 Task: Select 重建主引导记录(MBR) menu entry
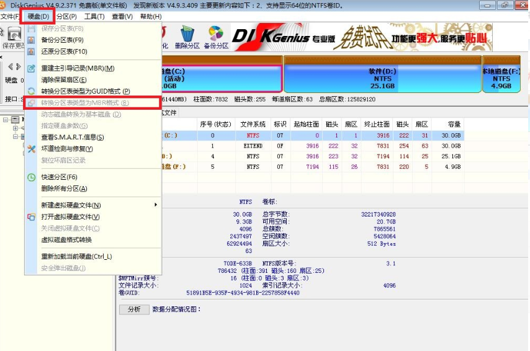pyautogui.click(x=78, y=68)
